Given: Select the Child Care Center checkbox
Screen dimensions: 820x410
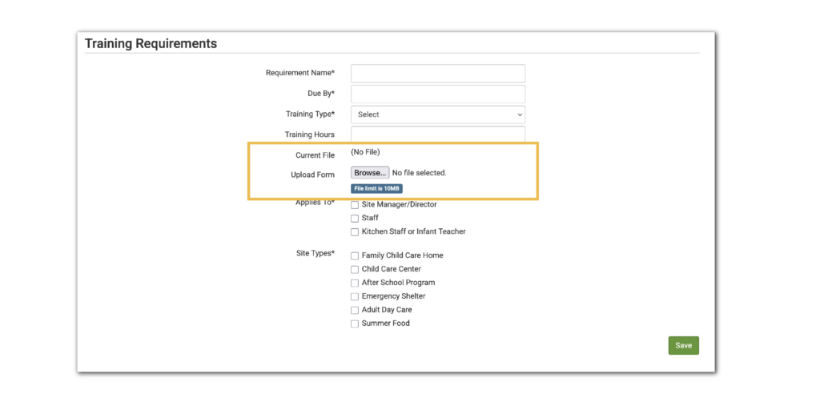Looking at the screenshot, I should coord(355,269).
